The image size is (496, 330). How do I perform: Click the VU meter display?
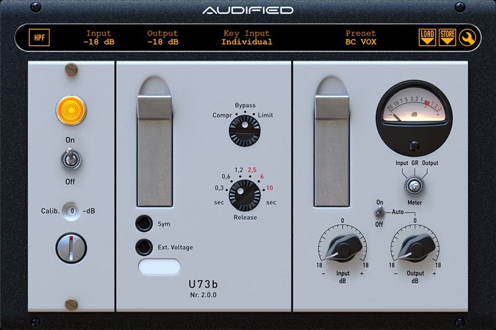click(x=414, y=118)
